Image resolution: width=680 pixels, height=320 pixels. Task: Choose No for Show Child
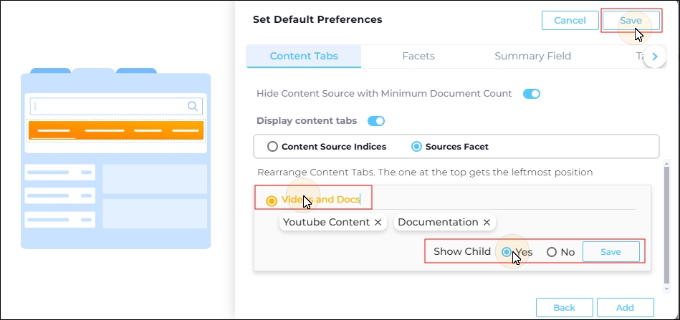click(x=552, y=252)
